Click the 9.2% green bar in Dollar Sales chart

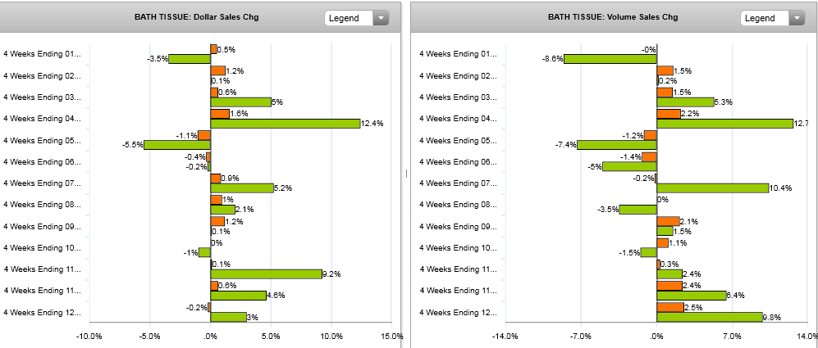tap(266, 273)
